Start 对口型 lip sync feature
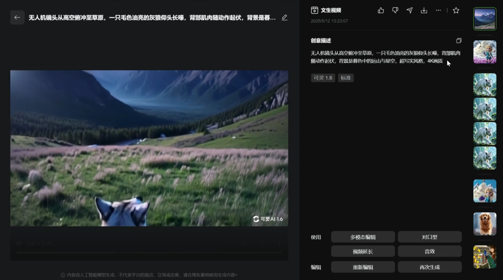Image resolution: width=503 pixels, height=280 pixels. [x=430, y=236]
